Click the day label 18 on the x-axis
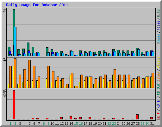The width and height of the screenshot is (162, 127). [x=90, y=124]
